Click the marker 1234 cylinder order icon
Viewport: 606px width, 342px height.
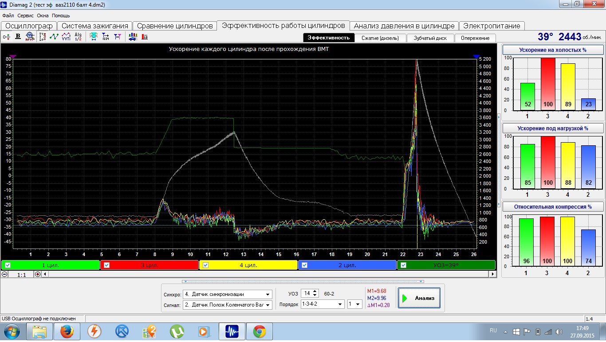pos(106,37)
